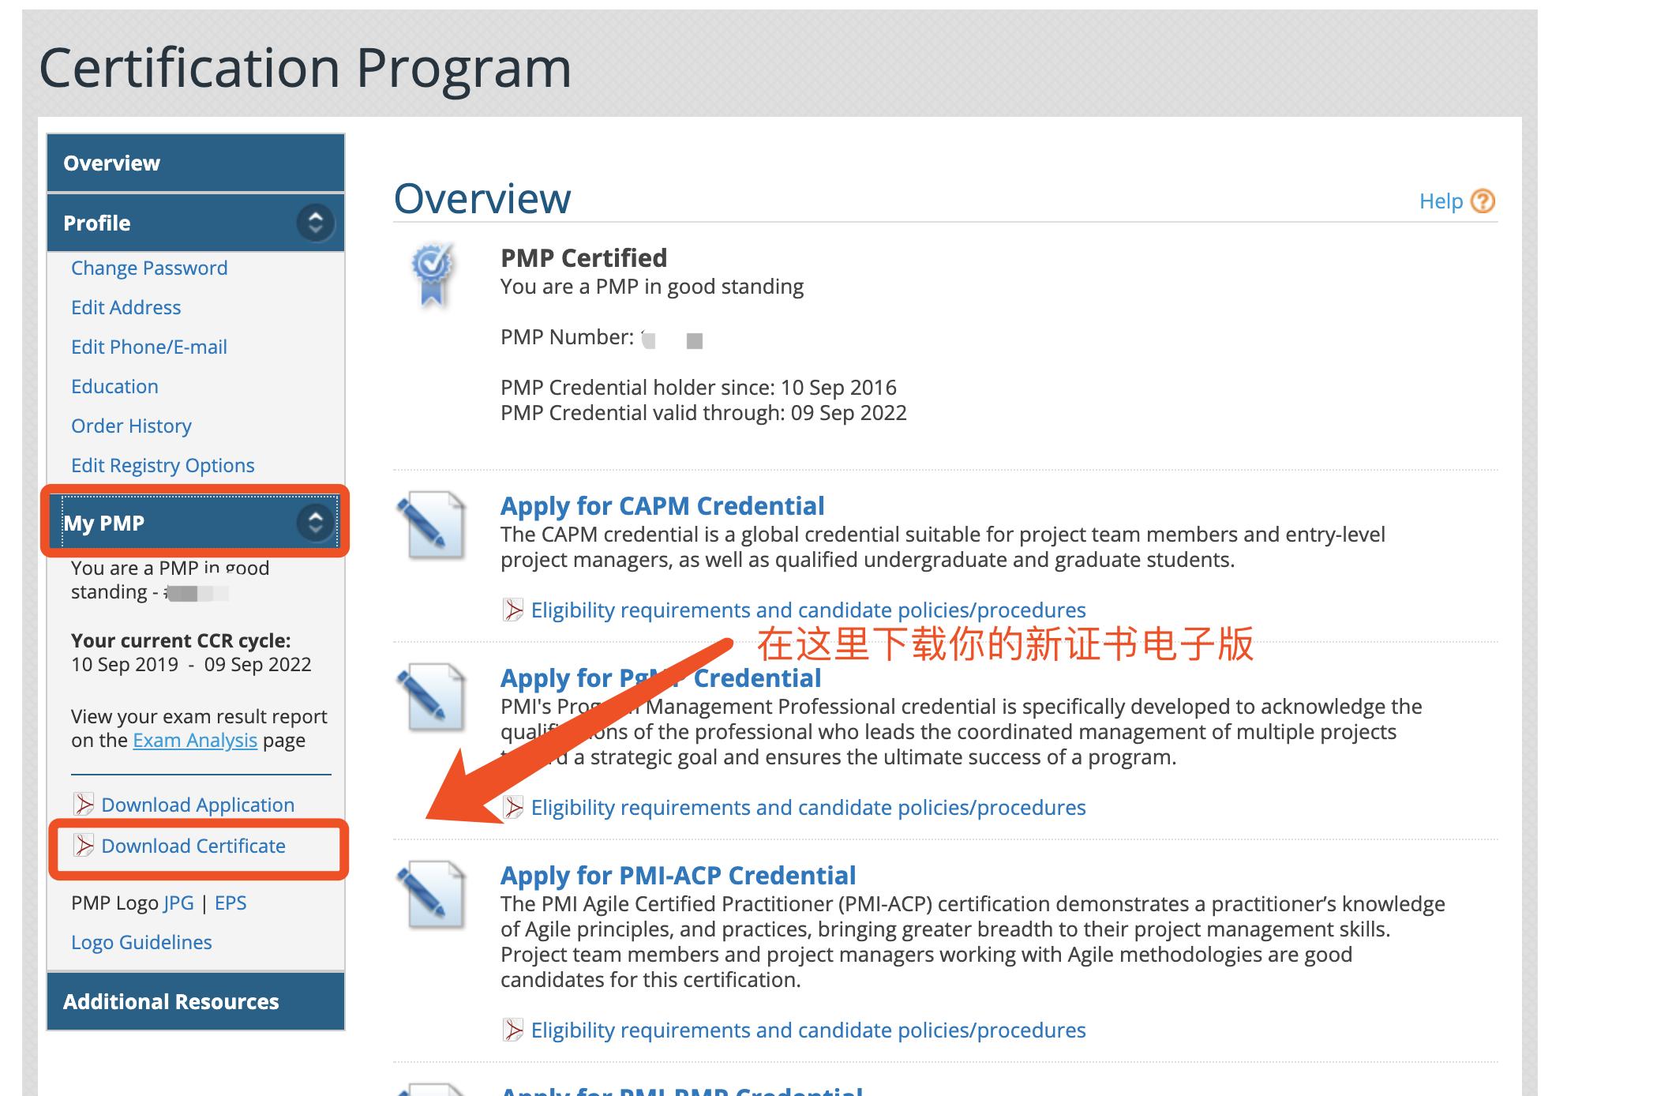Click the PDF icon next to Download Application

coord(84,805)
